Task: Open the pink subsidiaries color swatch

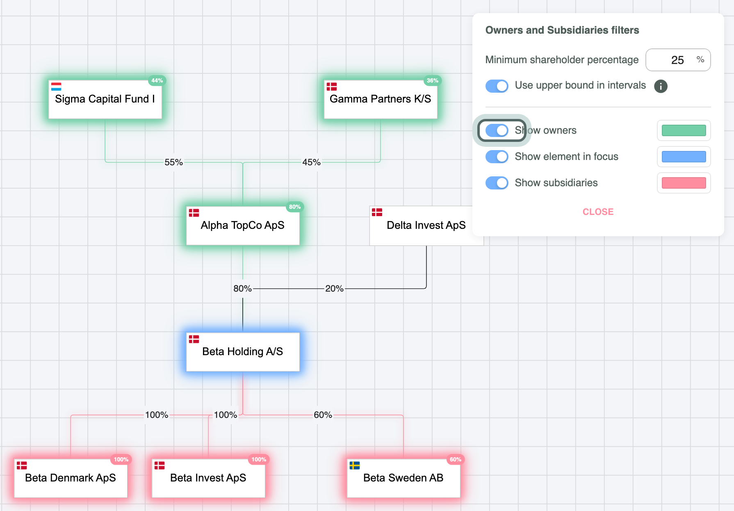Action: (x=684, y=183)
